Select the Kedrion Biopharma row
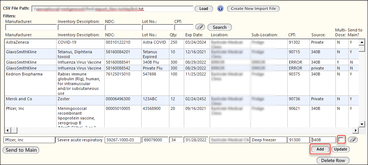368x165 pixels. click(182, 84)
